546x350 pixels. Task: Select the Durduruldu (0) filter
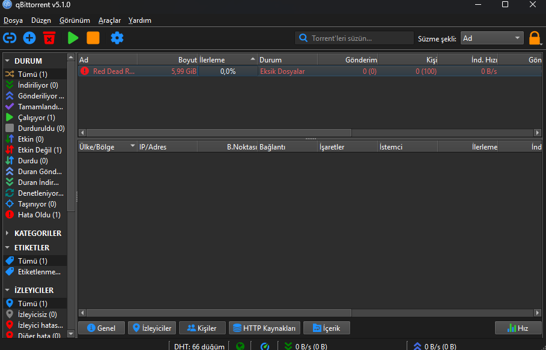pyautogui.click(x=35, y=128)
